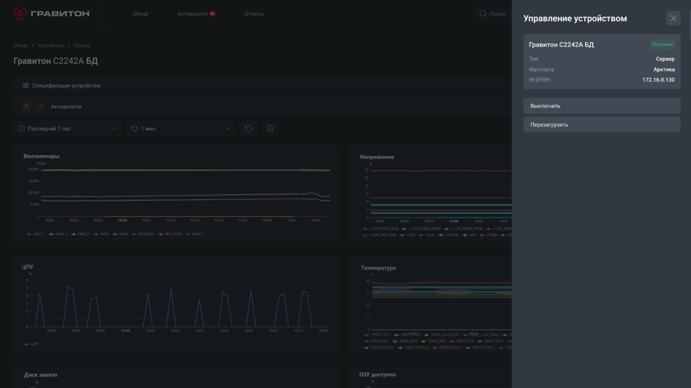The image size is (691, 388).
Task: Toggle TEMP_MB2 temperature legend item
Action: pos(405,341)
